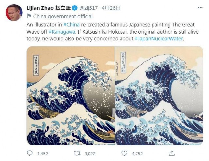Open the #JapanNuclearWater hashtag

tap(159, 39)
